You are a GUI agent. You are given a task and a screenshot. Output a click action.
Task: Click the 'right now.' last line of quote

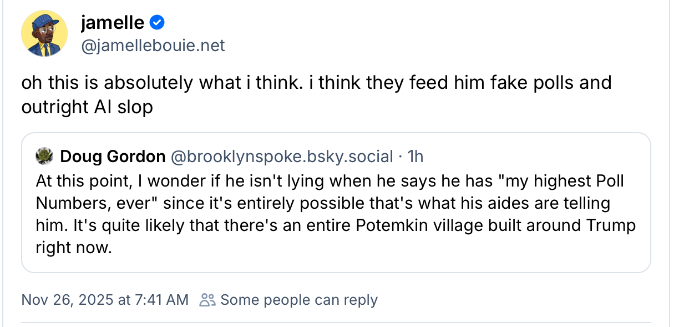(74, 248)
